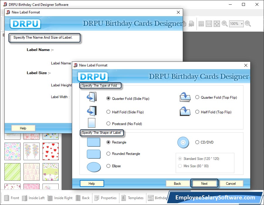Viewport: 264px width, 205px height.
Task: Click the 1:1 actual size icon
Action: [x=209, y=24]
